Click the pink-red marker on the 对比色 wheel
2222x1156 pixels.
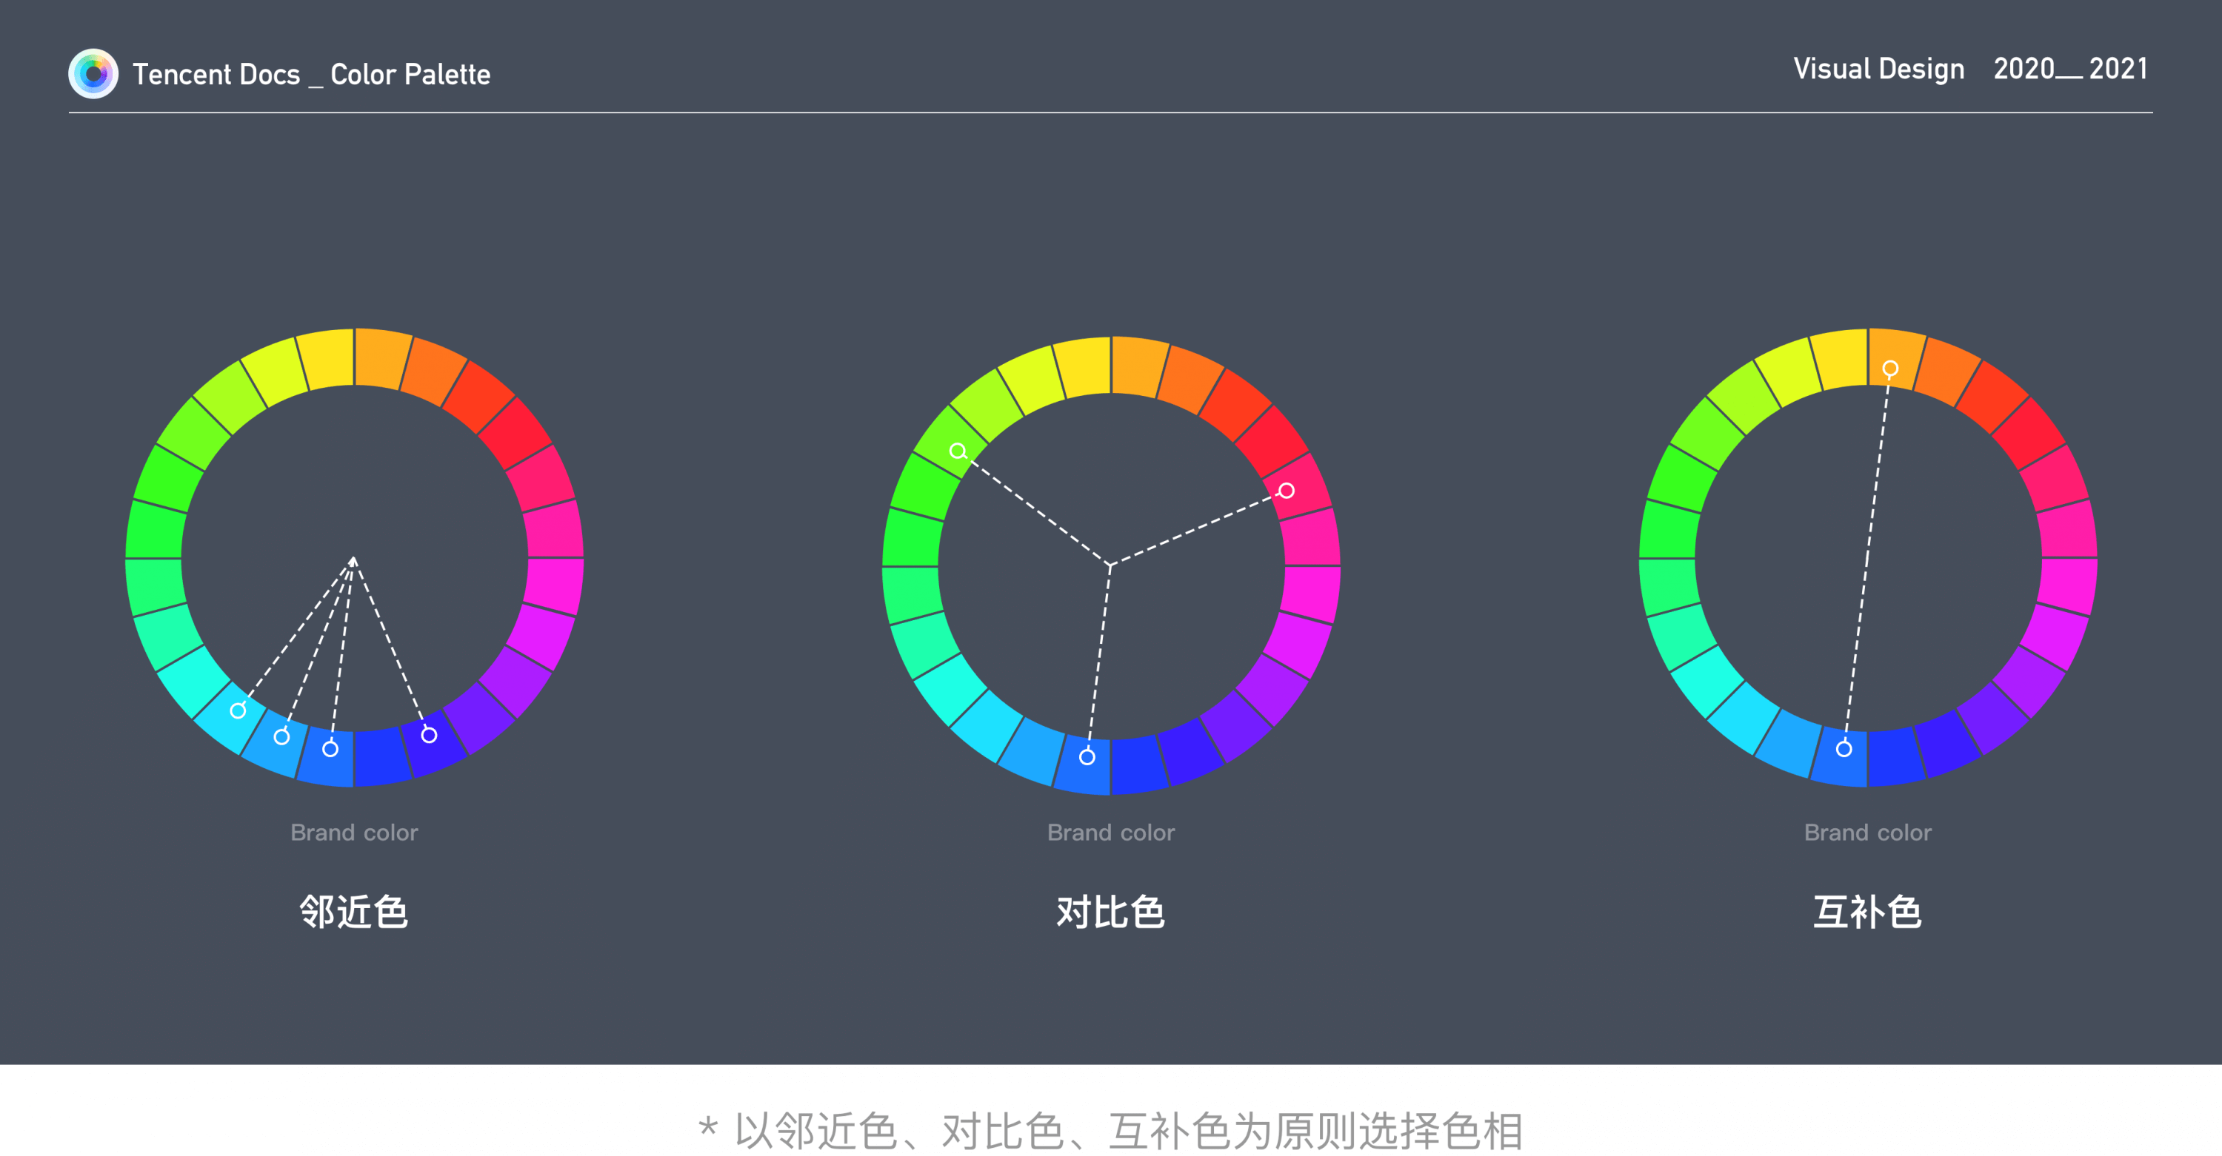pyautogui.click(x=1286, y=491)
